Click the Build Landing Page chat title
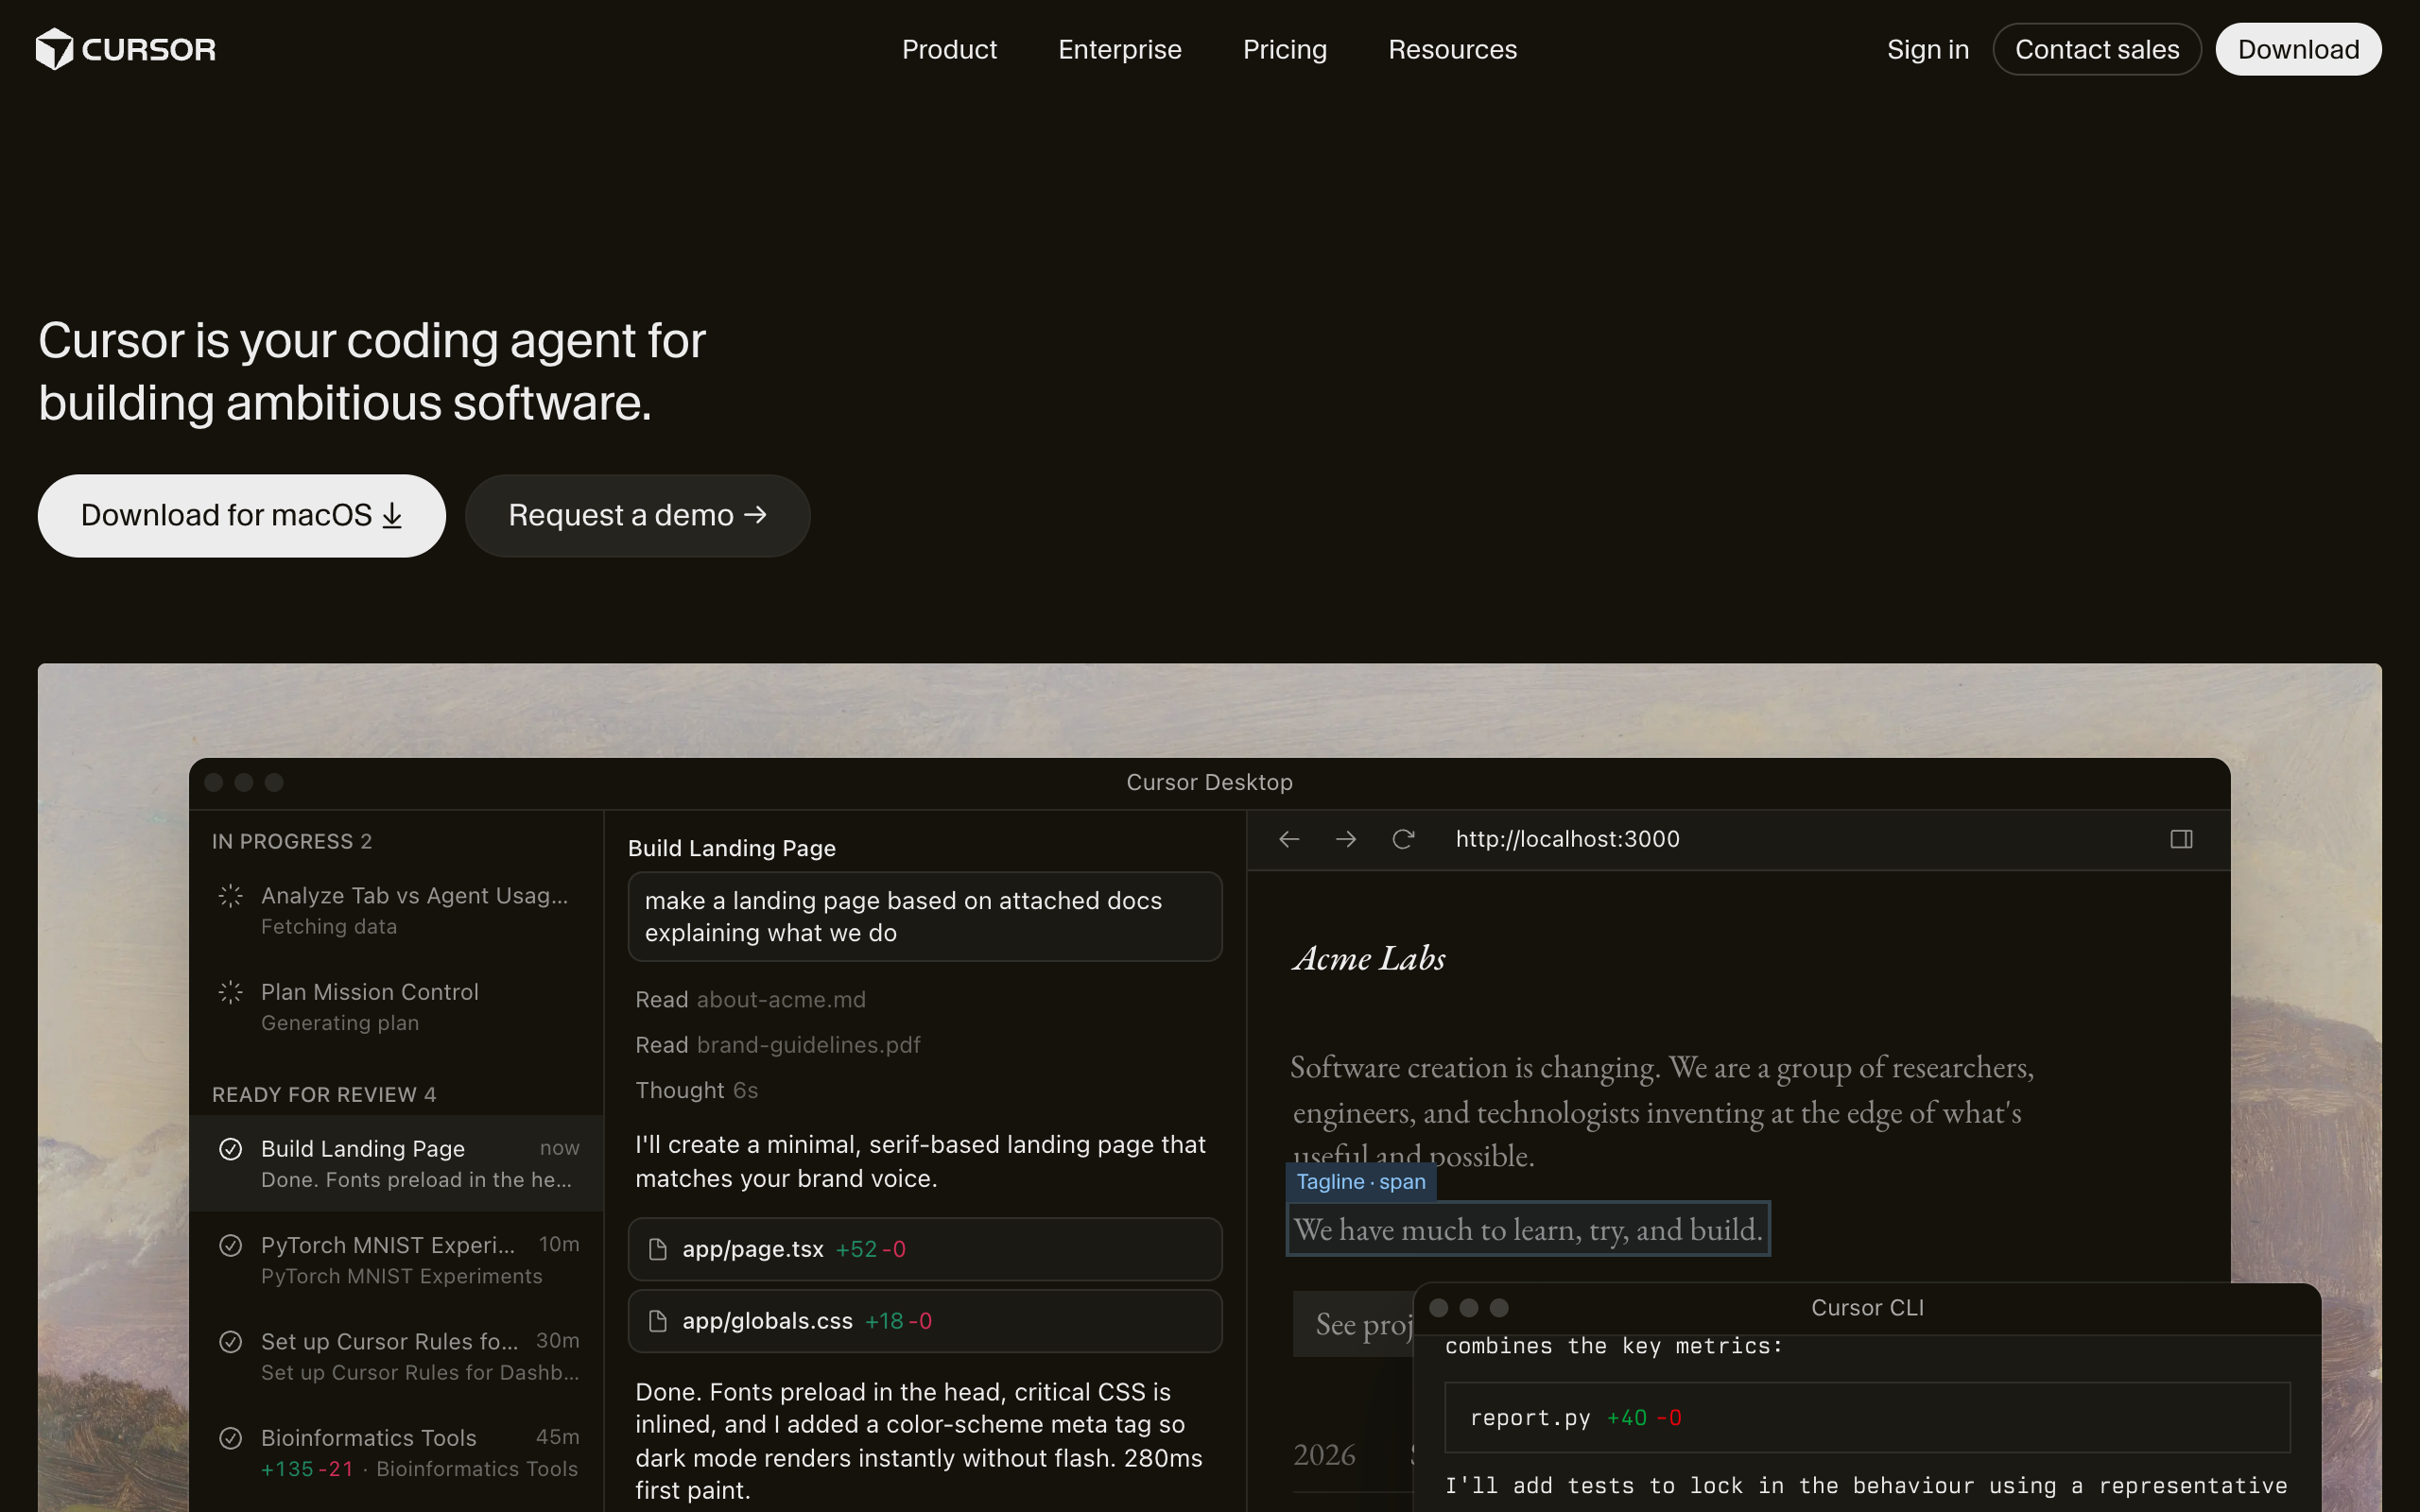Image resolution: width=2420 pixels, height=1512 pixels. (x=731, y=848)
